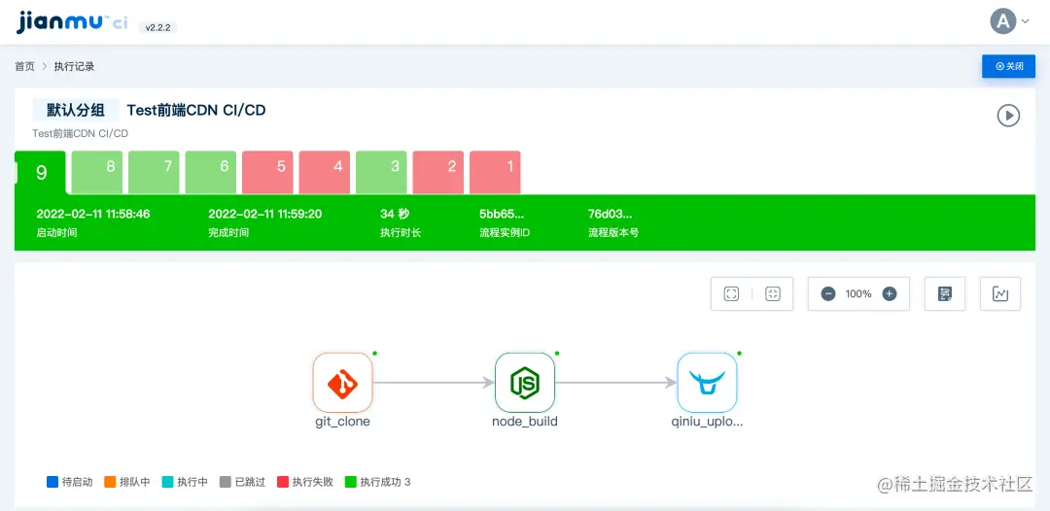Click the 流程版本号 value 76d03...
This screenshot has width=1050, height=511.
coord(610,214)
